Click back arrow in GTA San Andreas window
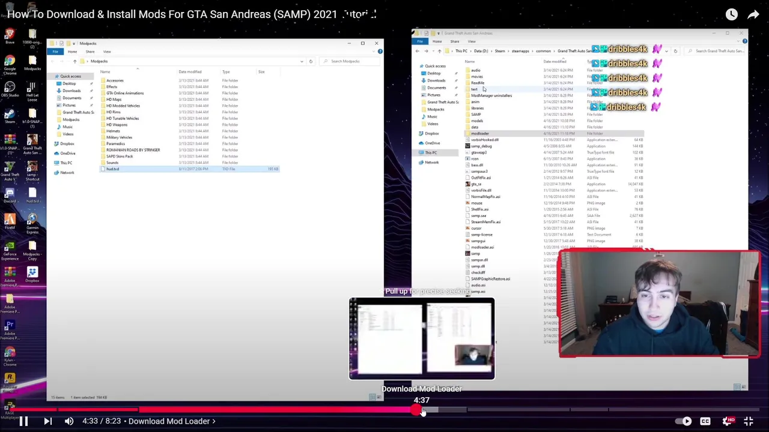Screen dimensions: 769x432 click(418, 51)
